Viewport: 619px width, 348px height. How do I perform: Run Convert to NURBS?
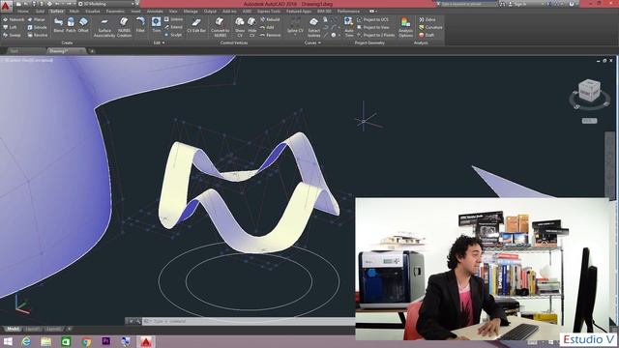pyautogui.click(x=220, y=27)
